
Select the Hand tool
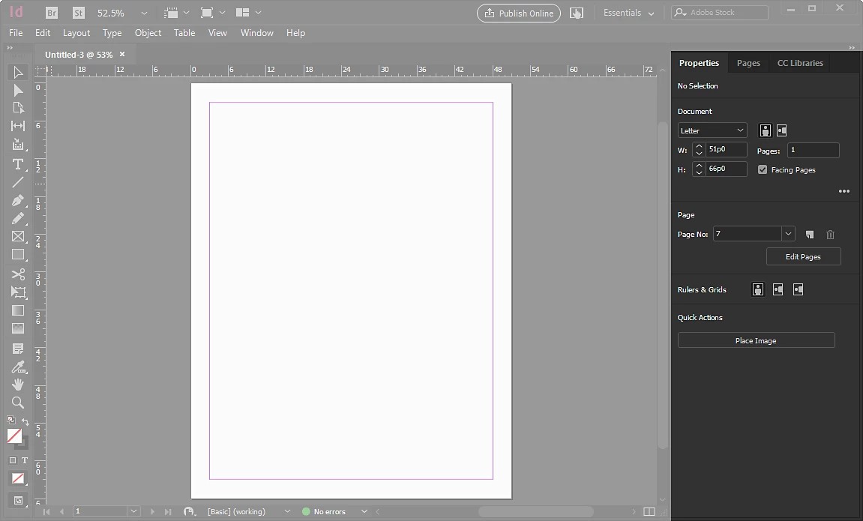point(17,384)
